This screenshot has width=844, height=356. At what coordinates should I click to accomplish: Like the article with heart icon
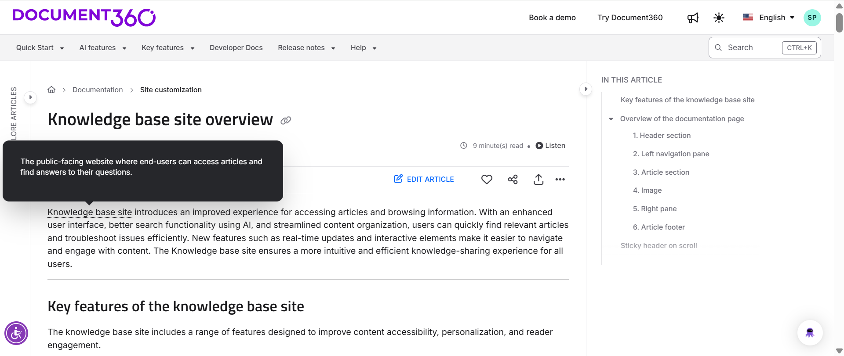[x=487, y=179]
